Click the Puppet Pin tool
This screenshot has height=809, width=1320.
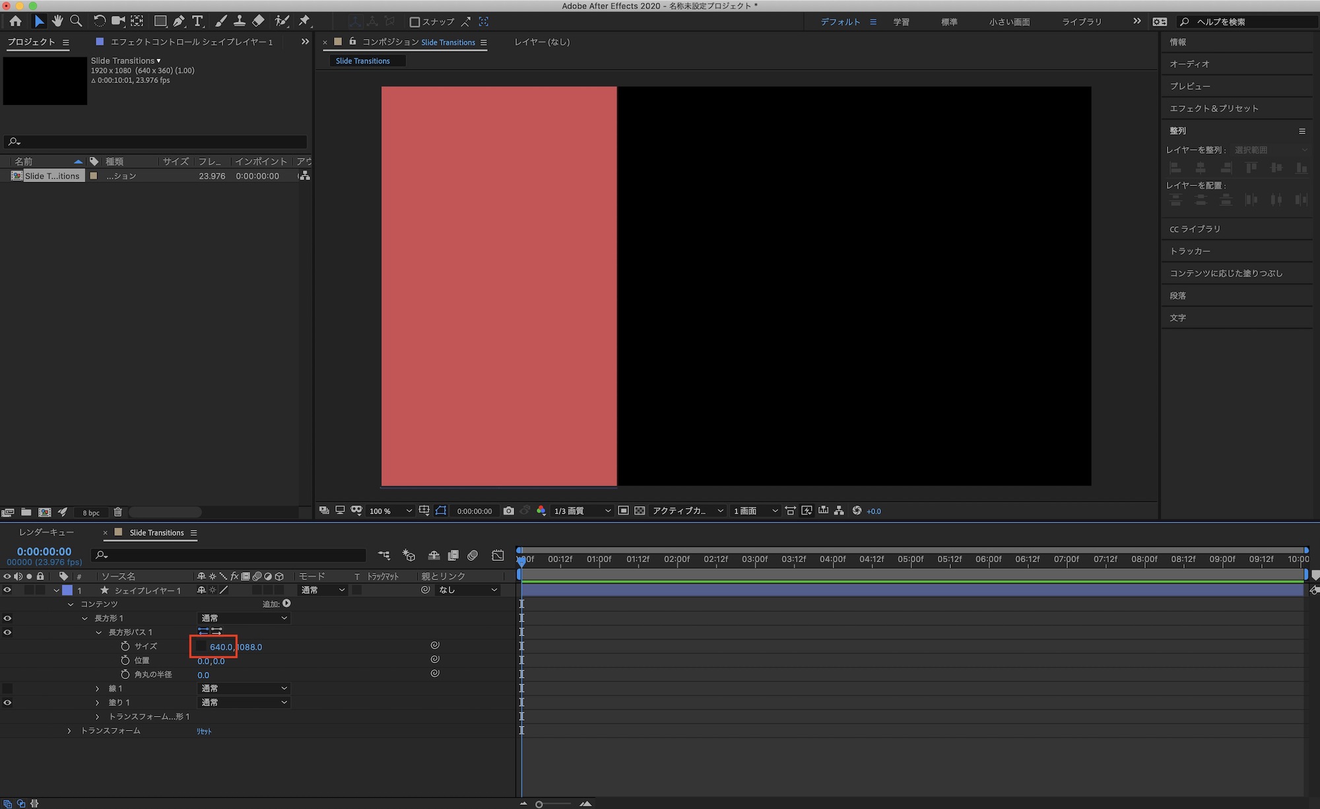tap(304, 21)
